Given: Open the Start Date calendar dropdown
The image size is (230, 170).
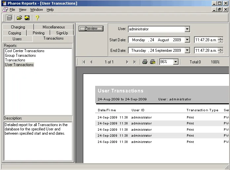Looking at the screenshot, I should 187,40.
